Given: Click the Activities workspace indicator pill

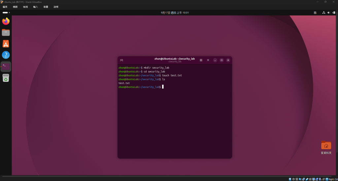Looking at the screenshot, I should (6, 13).
